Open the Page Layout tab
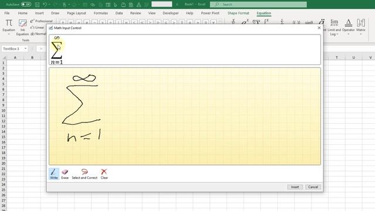 click(76, 13)
